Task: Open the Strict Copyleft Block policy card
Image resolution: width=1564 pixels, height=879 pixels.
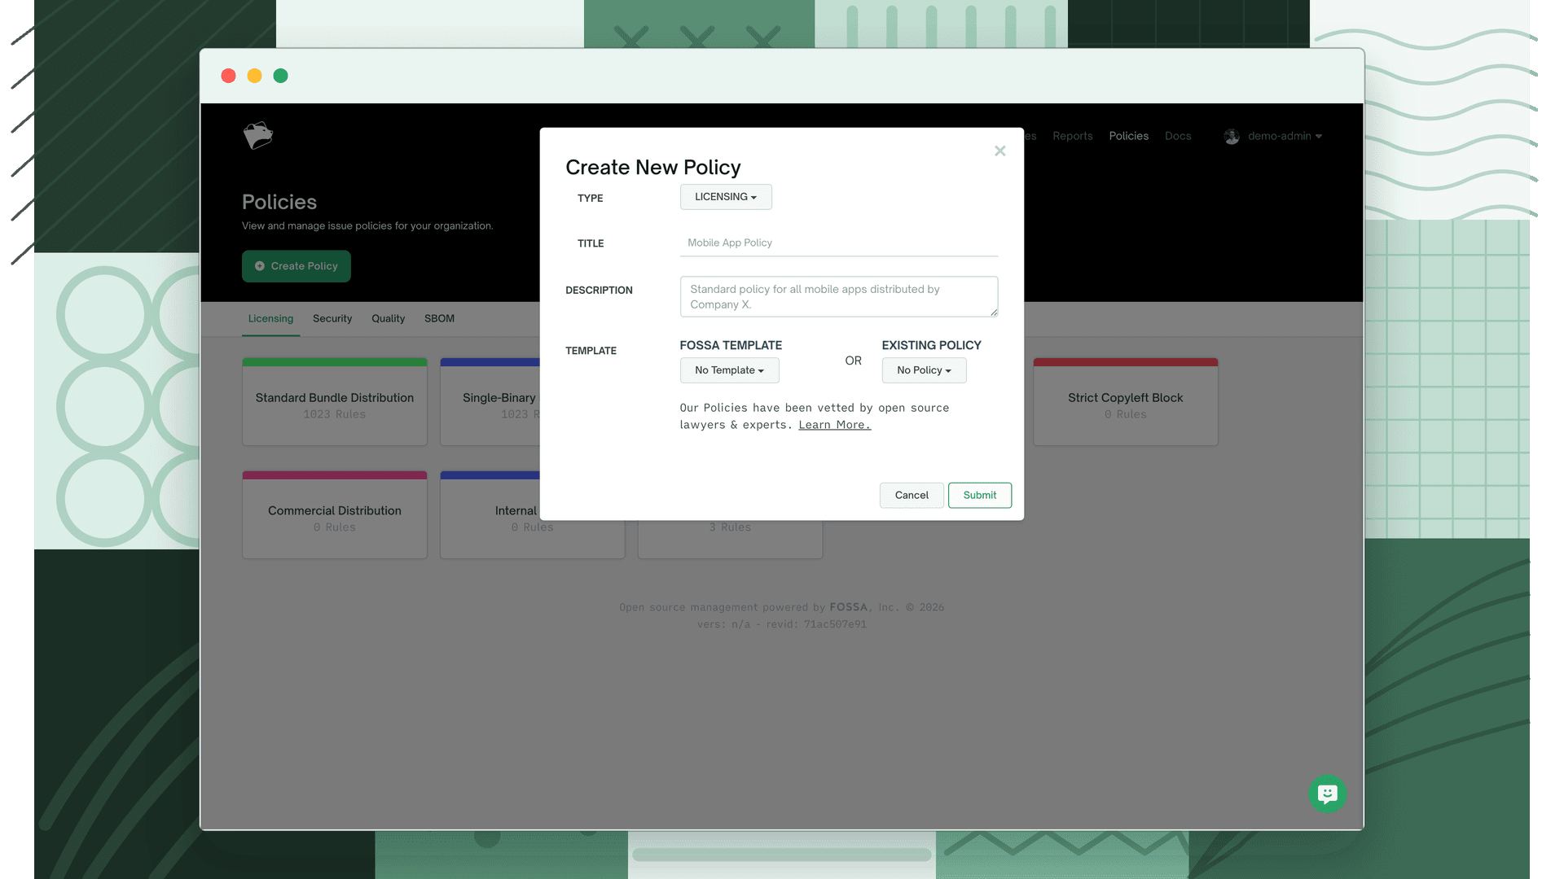Action: 1125,402
